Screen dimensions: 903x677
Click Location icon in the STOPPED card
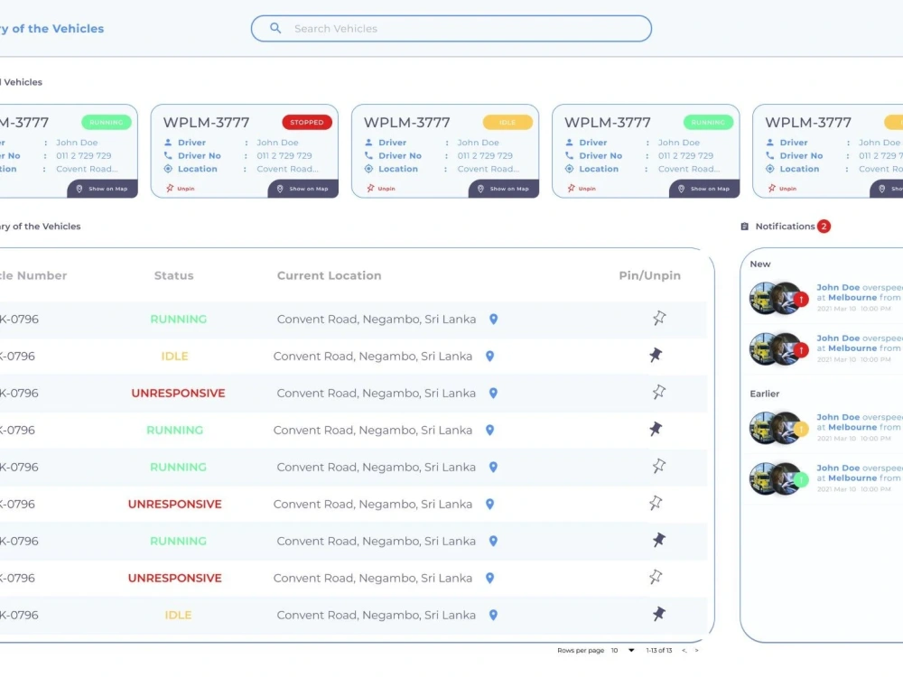168,169
